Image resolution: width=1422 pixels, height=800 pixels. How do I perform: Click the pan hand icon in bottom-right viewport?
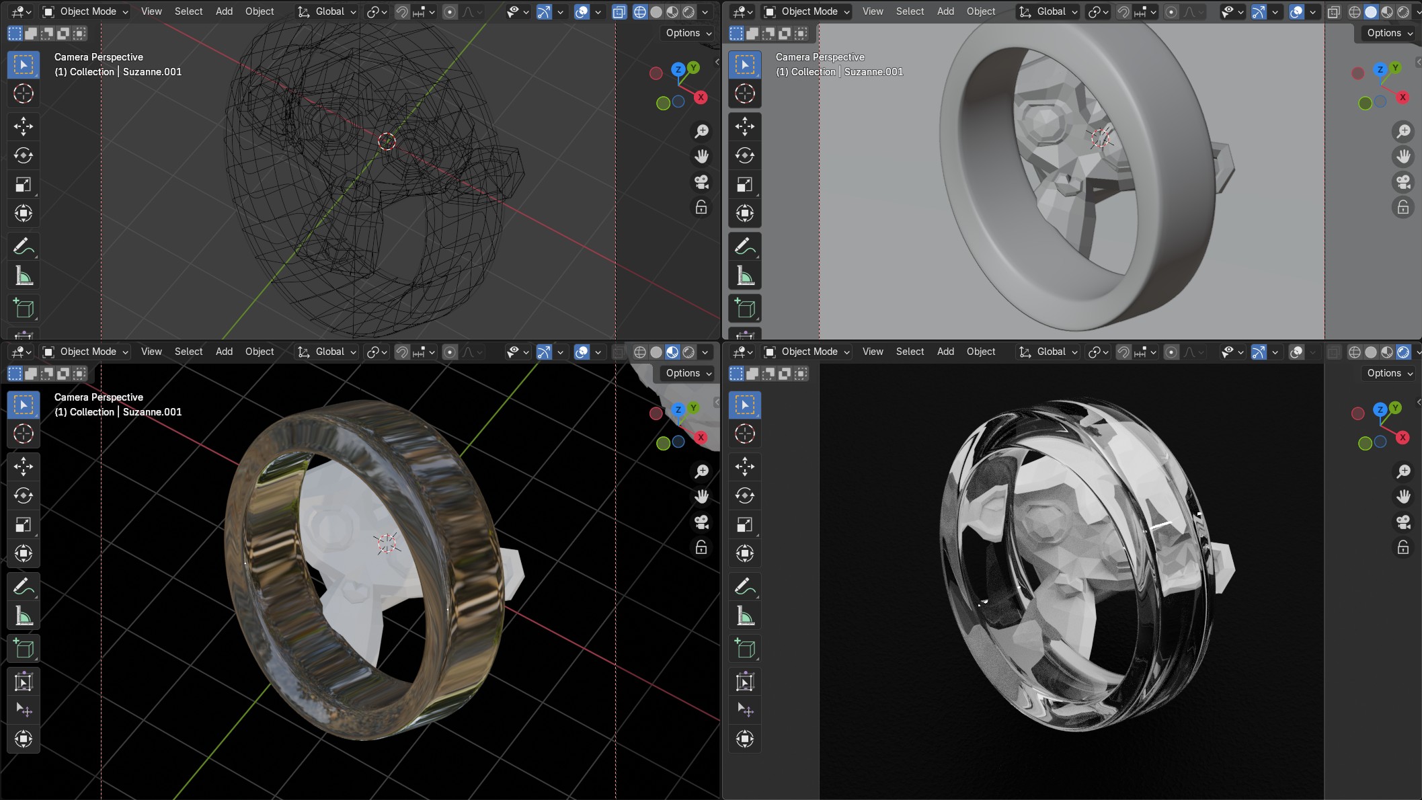click(x=1403, y=497)
